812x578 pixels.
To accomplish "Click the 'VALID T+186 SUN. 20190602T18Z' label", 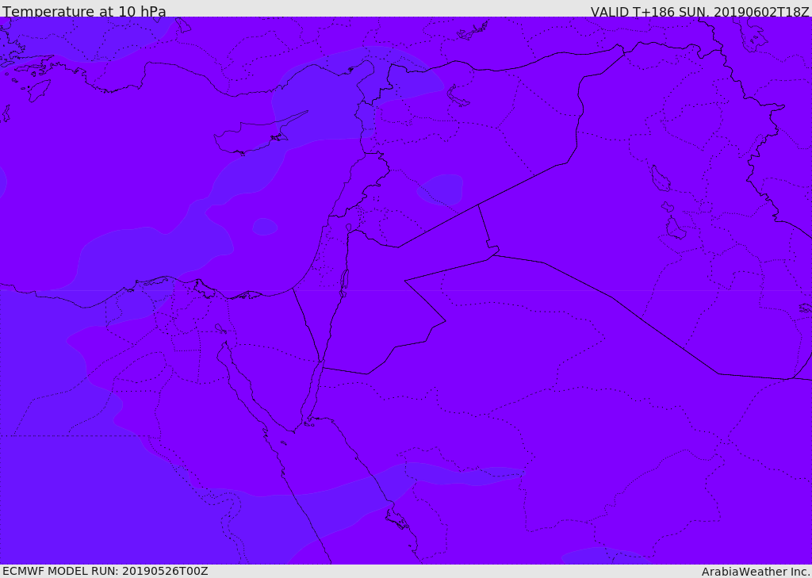I will [x=699, y=11].
